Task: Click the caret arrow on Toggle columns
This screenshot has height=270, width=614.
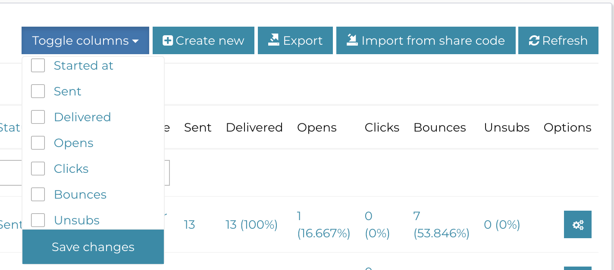Action: tap(135, 41)
